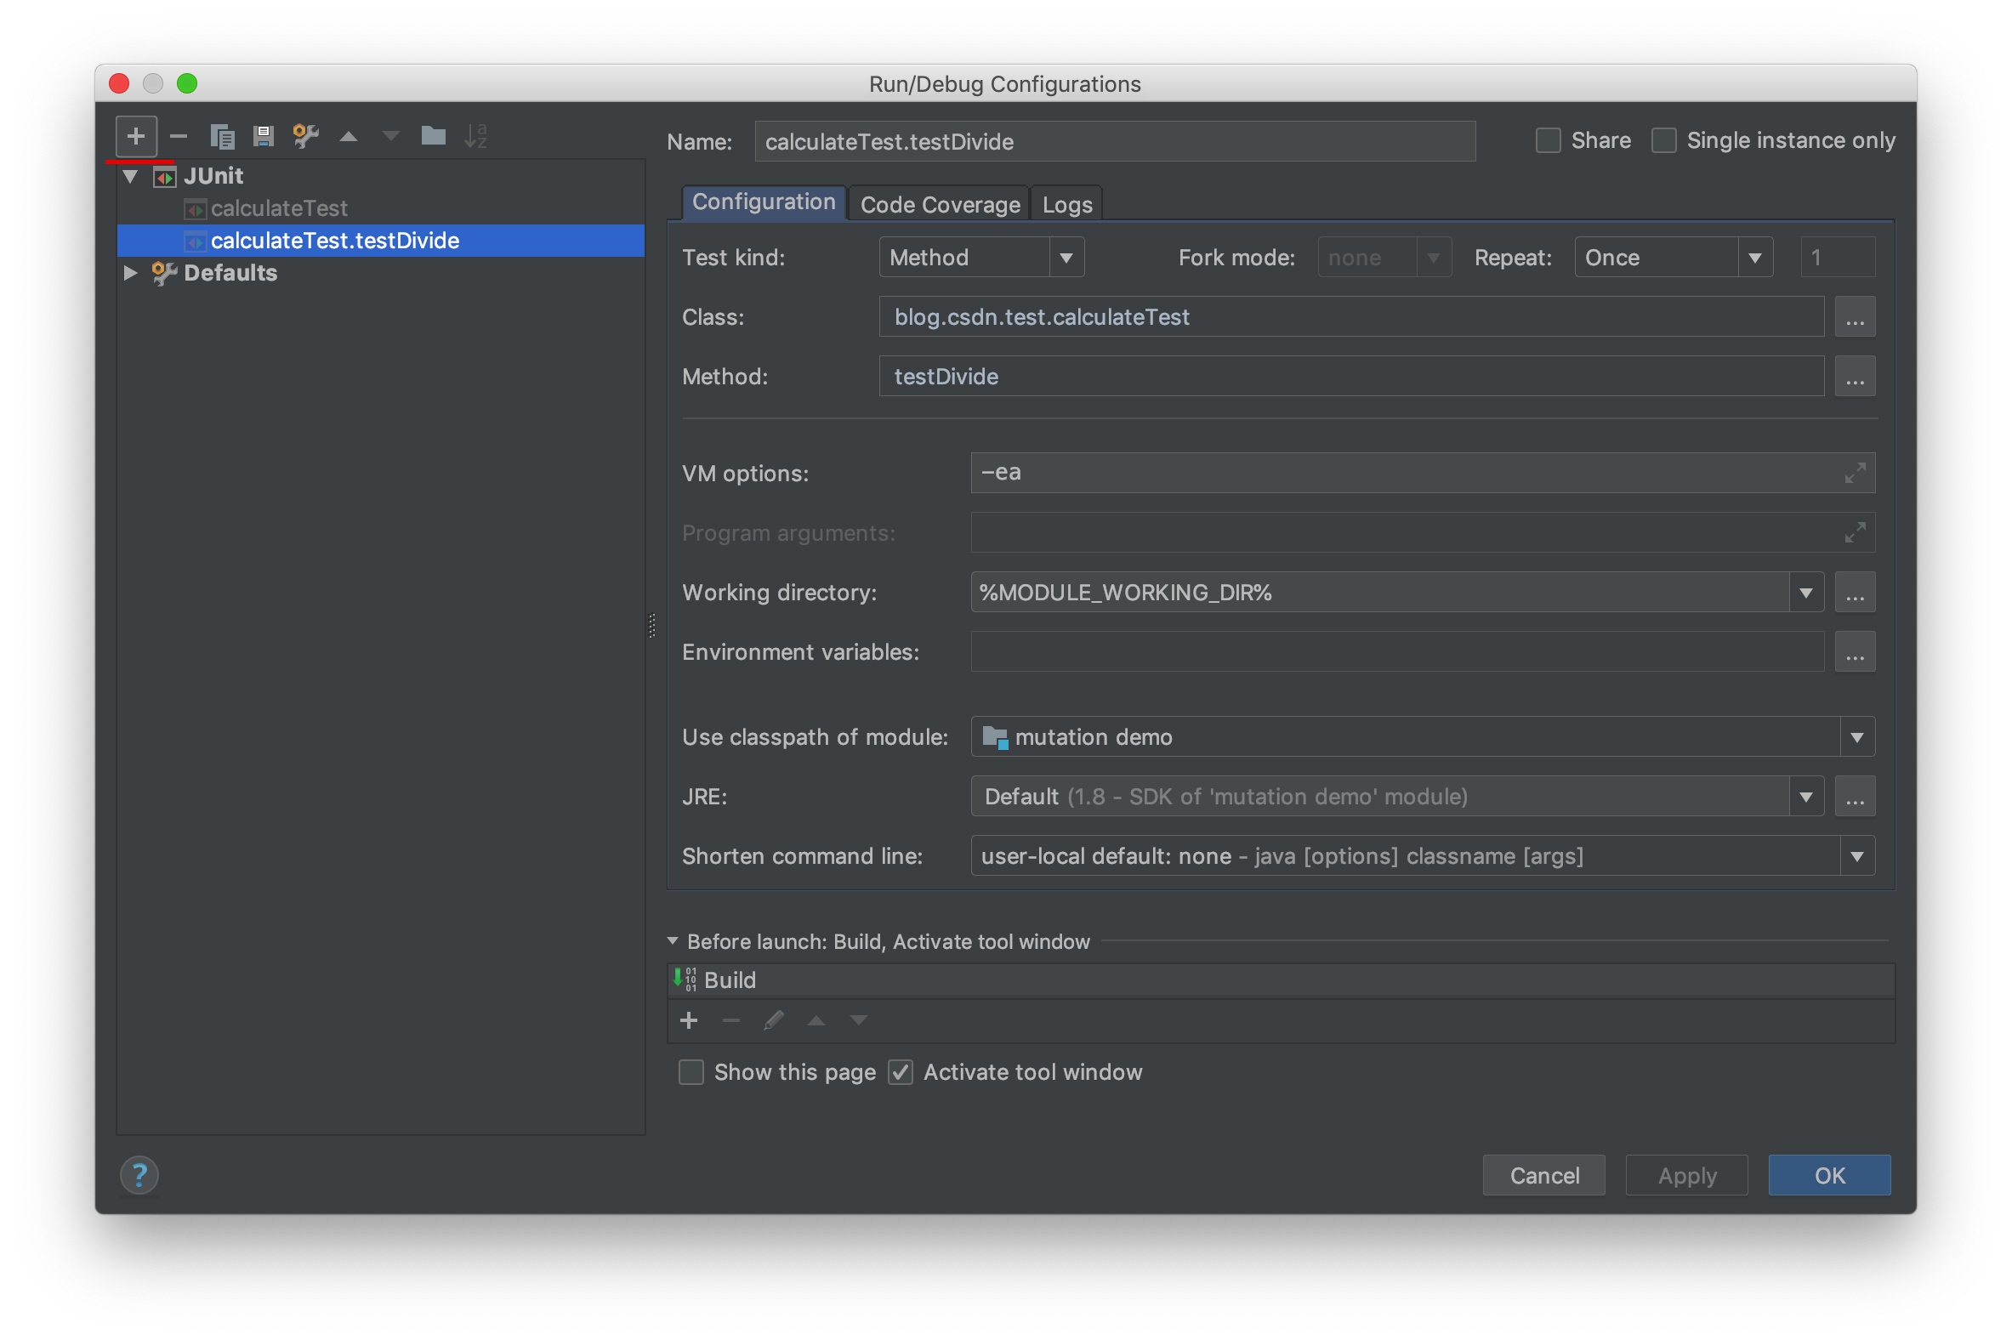Click the remove configuration icon
Image resolution: width=2012 pixels, height=1340 pixels.
tap(178, 134)
